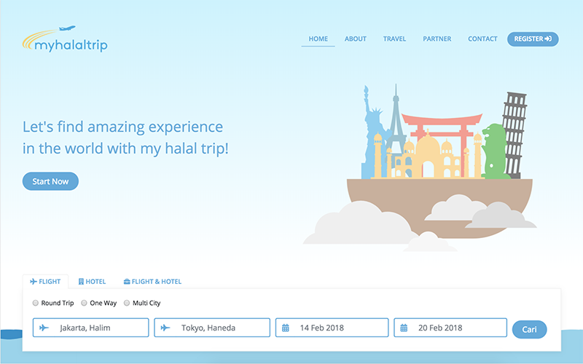Image resolution: width=583 pixels, height=364 pixels.
Task: Choose the One Way radio option
Action: (85, 303)
